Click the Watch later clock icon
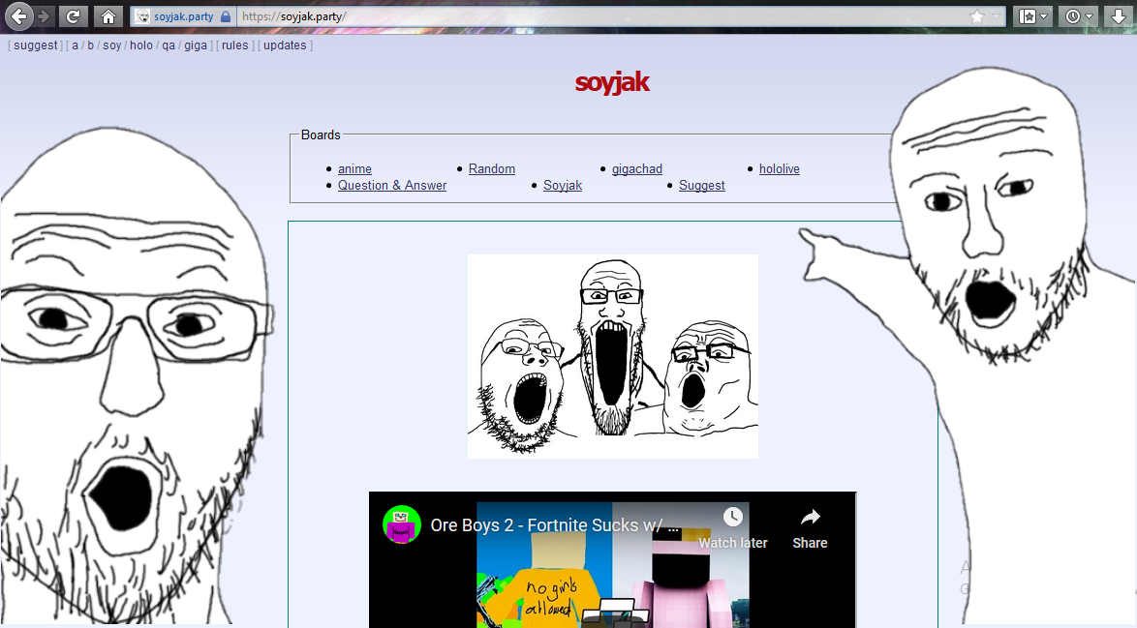Viewport: 1137px width, 628px height. pyautogui.click(x=732, y=518)
